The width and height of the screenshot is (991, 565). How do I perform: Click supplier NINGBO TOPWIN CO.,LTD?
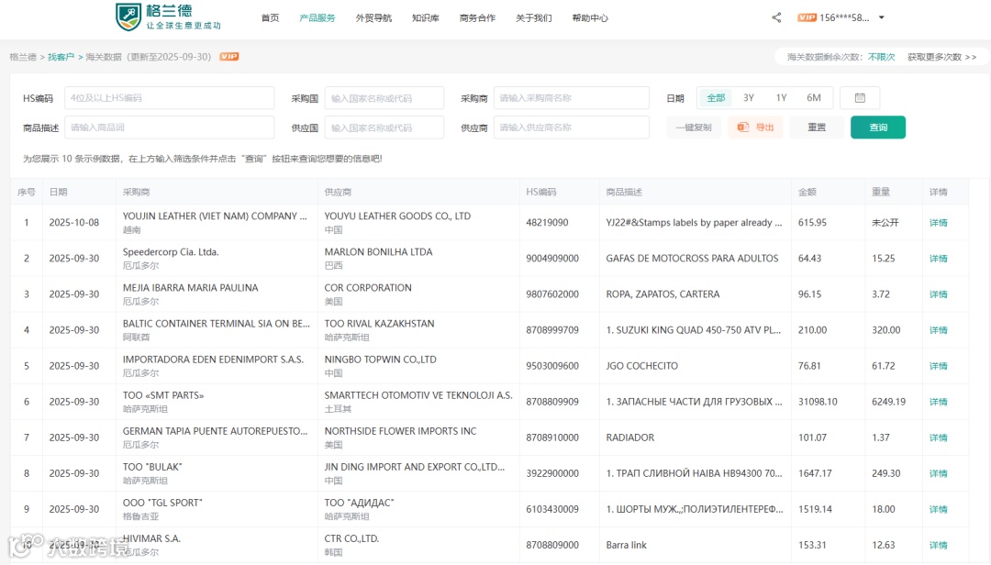point(381,359)
